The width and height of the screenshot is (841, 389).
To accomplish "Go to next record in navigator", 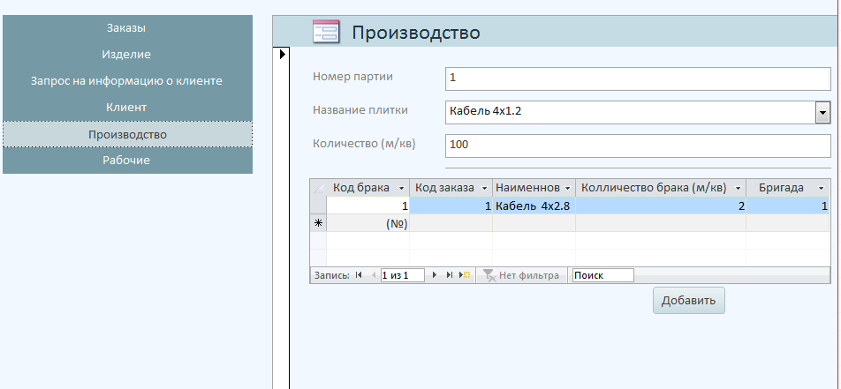I will click(435, 275).
